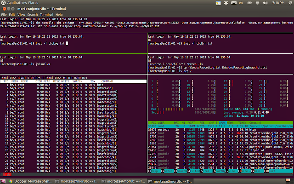Click the keyboard layout tray icon
The image size is (294, 184).
234,3
